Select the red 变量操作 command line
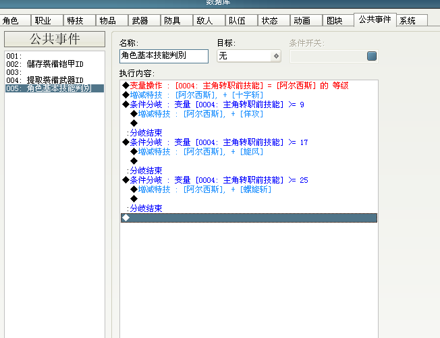Image resolution: width=440 pixels, height=338 pixels. pos(248,85)
